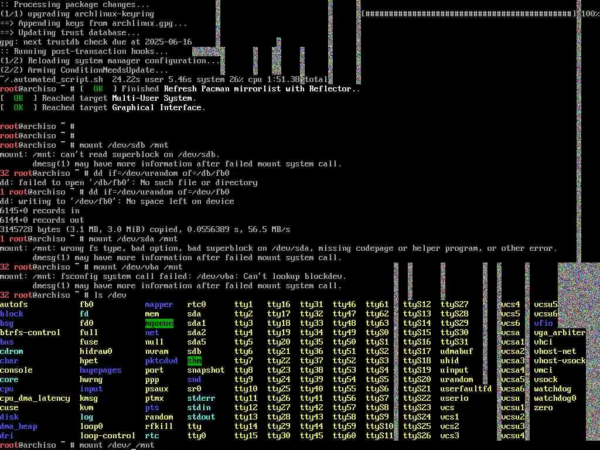Click the 'userfaultfd' device entry
The image size is (600, 450).
pos(466,389)
